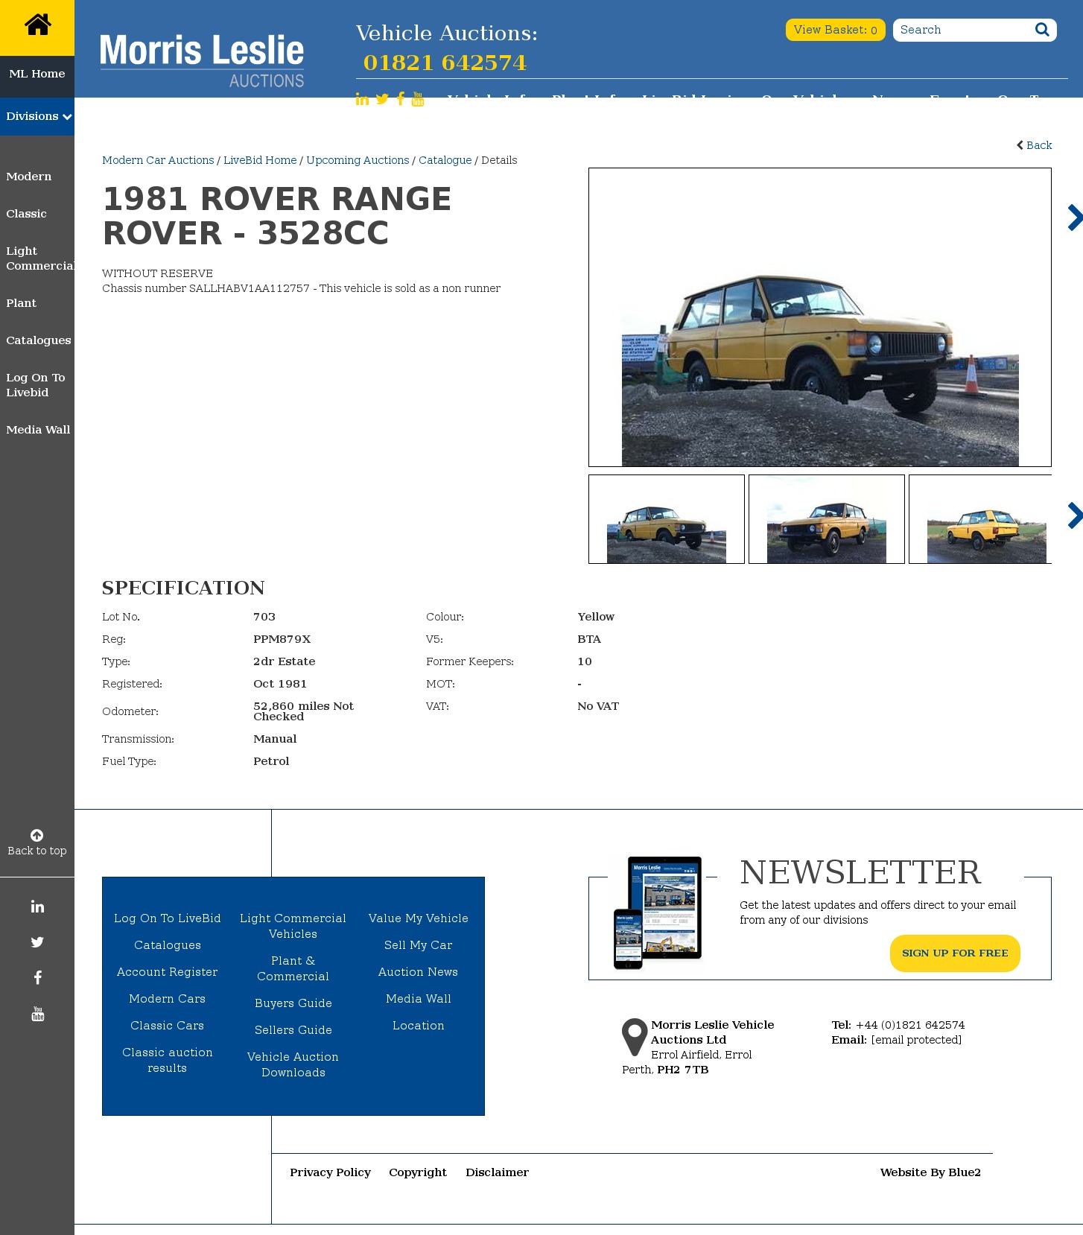
Task: Select first Range Rover thumbnail
Action: [x=667, y=519]
